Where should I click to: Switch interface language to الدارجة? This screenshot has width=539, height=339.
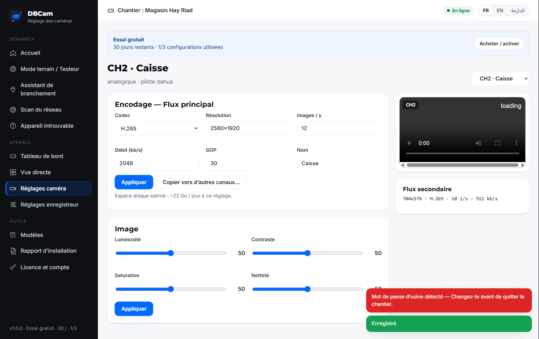tap(518, 11)
